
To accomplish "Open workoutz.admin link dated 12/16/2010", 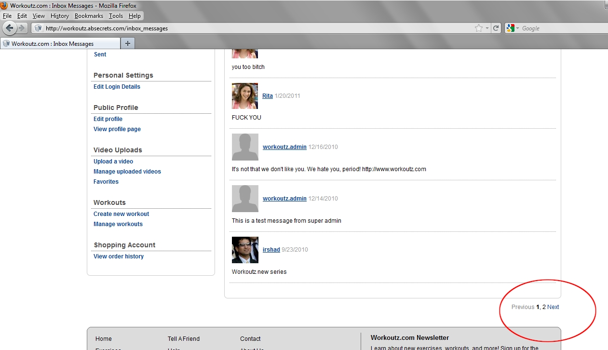I will [x=284, y=147].
